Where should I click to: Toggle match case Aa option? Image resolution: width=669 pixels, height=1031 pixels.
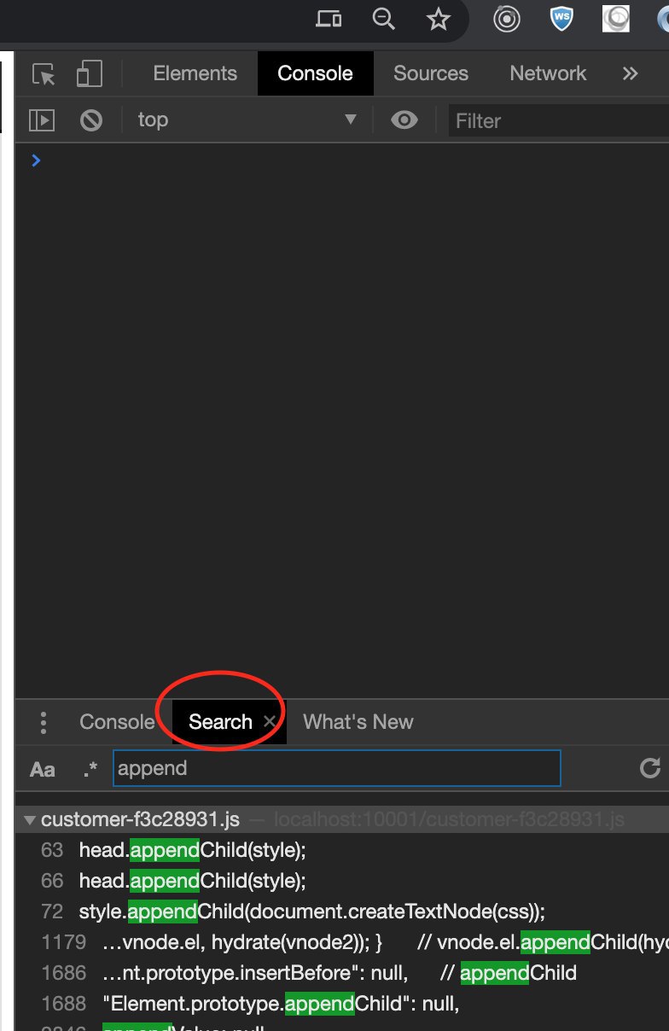[x=43, y=769]
